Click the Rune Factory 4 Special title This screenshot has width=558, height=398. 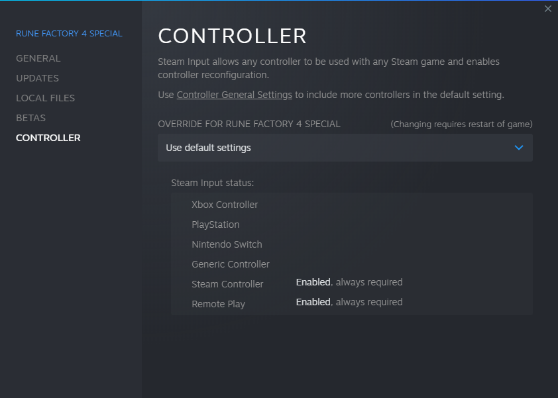click(x=69, y=33)
